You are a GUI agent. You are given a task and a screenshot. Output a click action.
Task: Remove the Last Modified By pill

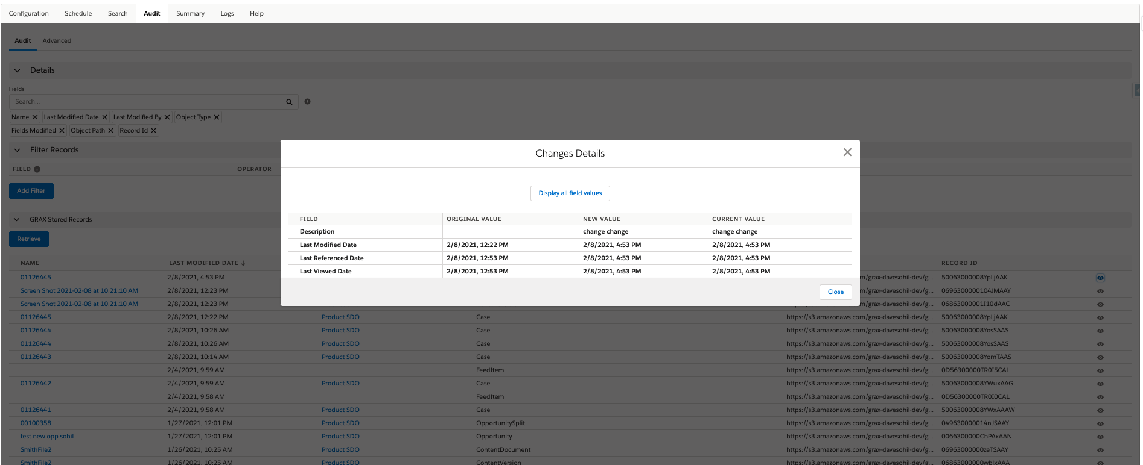pyautogui.click(x=167, y=117)
